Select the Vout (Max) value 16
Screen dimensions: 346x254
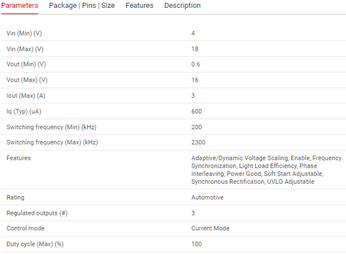tap(195, 80)
